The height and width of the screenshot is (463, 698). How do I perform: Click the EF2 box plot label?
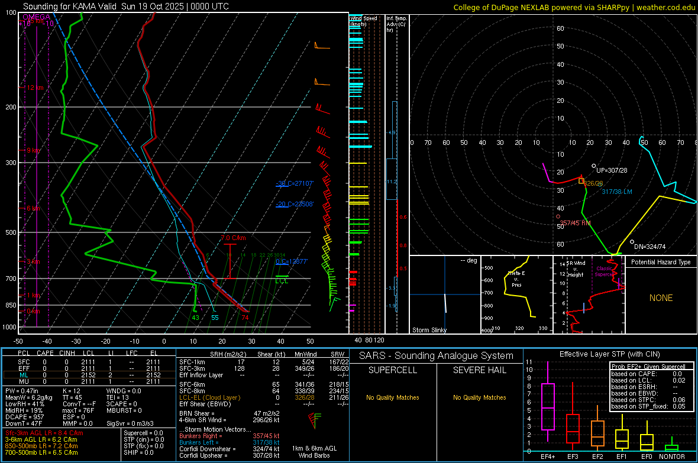pos(597,456)
